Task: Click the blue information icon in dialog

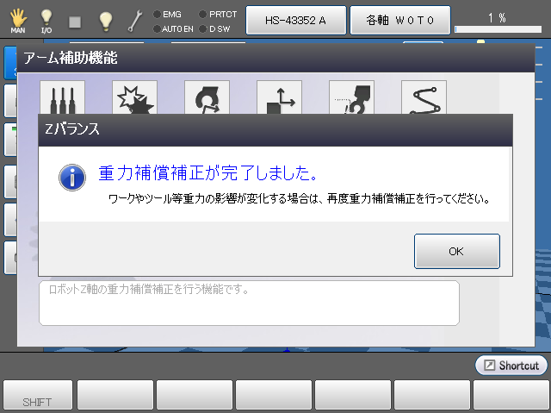Action: (71, 178)
